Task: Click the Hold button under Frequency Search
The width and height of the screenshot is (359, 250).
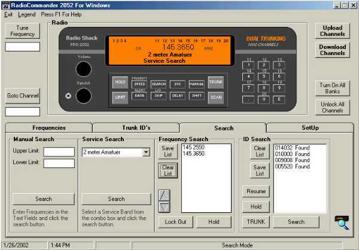Action: tap(214, 222)
